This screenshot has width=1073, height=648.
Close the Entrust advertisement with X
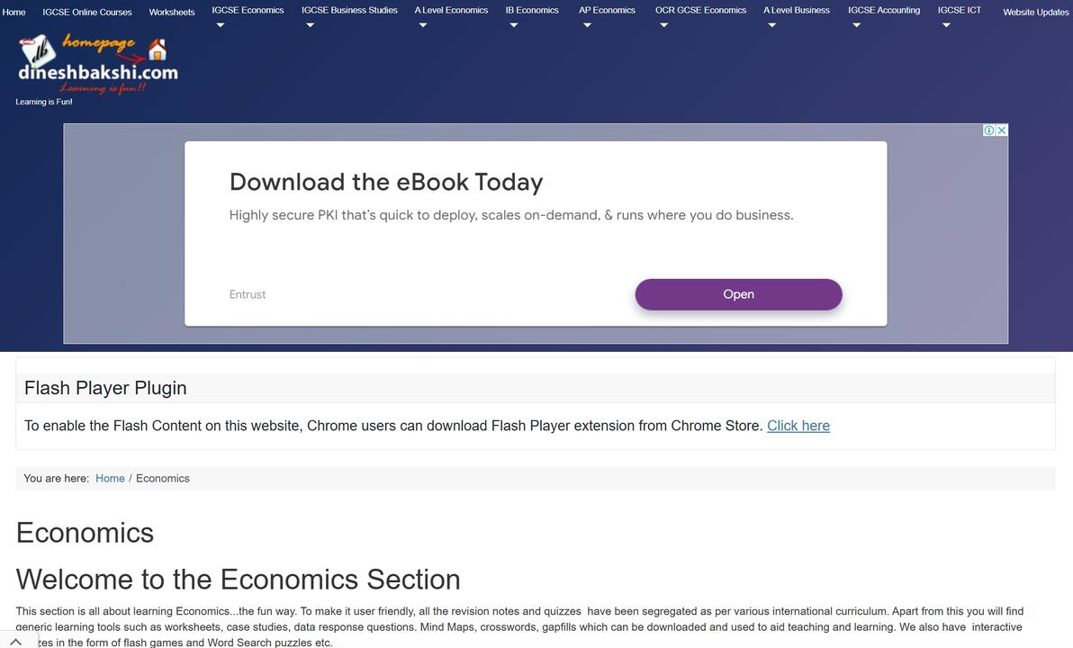(1002, 130)
